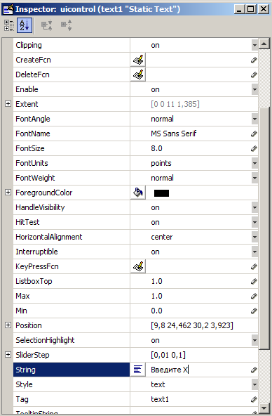Click pencil icon in ListboxTop row
The image size is (272, 416).
[254, 281]
